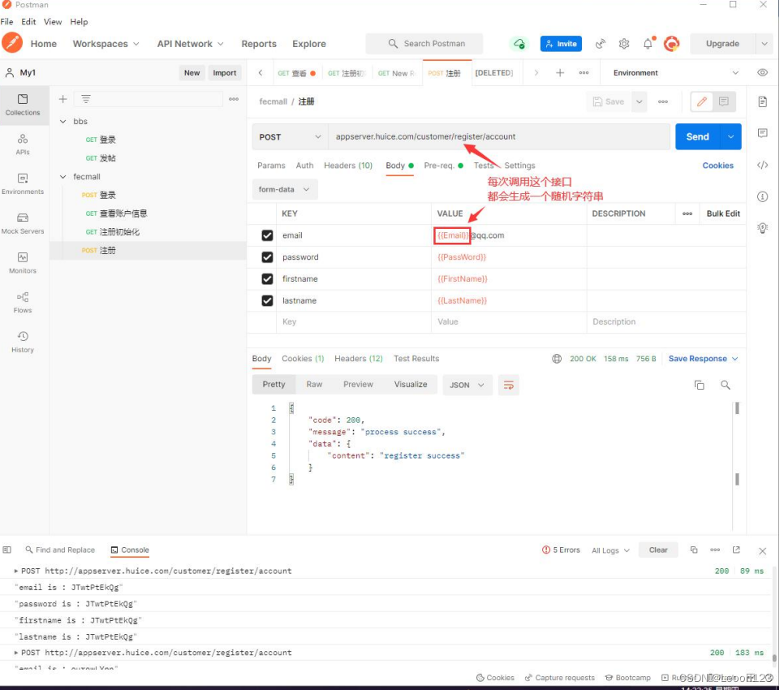Uncheck the lastname form-data row
This screenshot has width=784, height=690.
click(267, 300)
